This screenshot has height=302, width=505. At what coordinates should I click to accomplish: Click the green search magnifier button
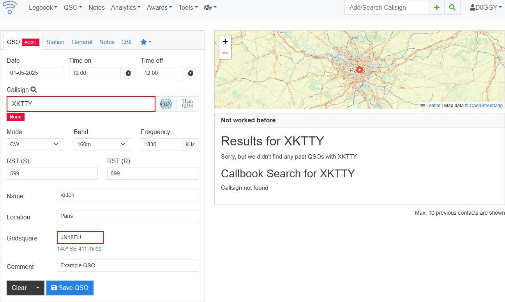point(452,7)
